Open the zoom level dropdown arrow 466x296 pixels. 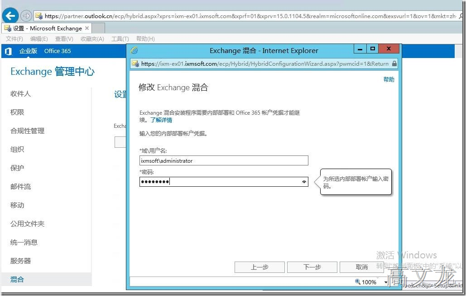tap(385, 282)
